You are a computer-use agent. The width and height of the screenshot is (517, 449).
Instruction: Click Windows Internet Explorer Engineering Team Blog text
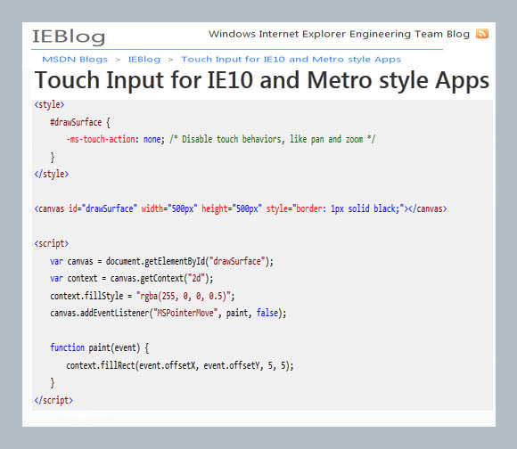[x=339, y=34]
